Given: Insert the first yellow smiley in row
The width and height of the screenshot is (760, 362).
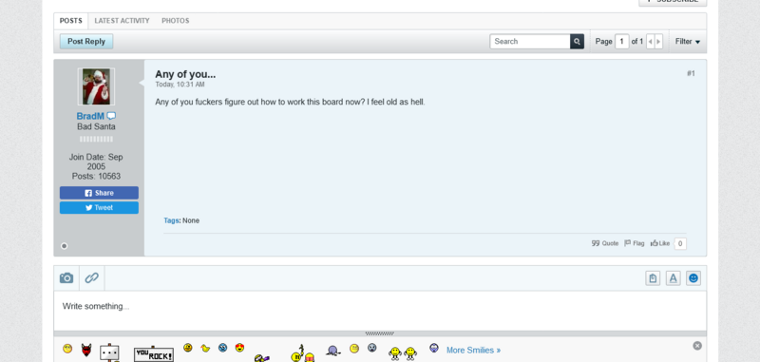Looking at the screenshot, I should tap(67, 348).
